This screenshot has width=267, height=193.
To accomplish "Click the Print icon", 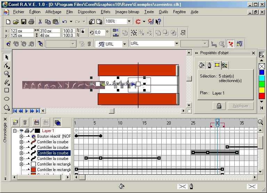I will 31,22.
